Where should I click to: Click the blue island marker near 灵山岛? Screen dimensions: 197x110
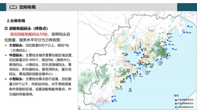pyautogui.click(x=130, y=89)
